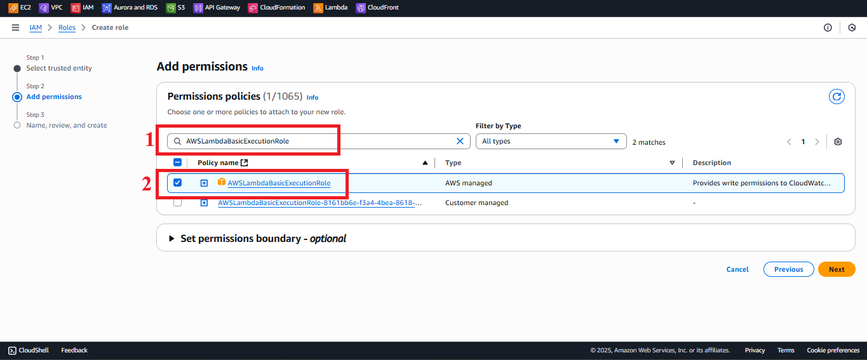Toggle the select-all policies header checkbox

point(177,163)
